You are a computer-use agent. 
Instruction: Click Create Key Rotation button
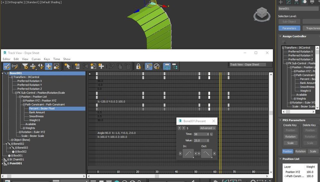(x=290, y=137)
